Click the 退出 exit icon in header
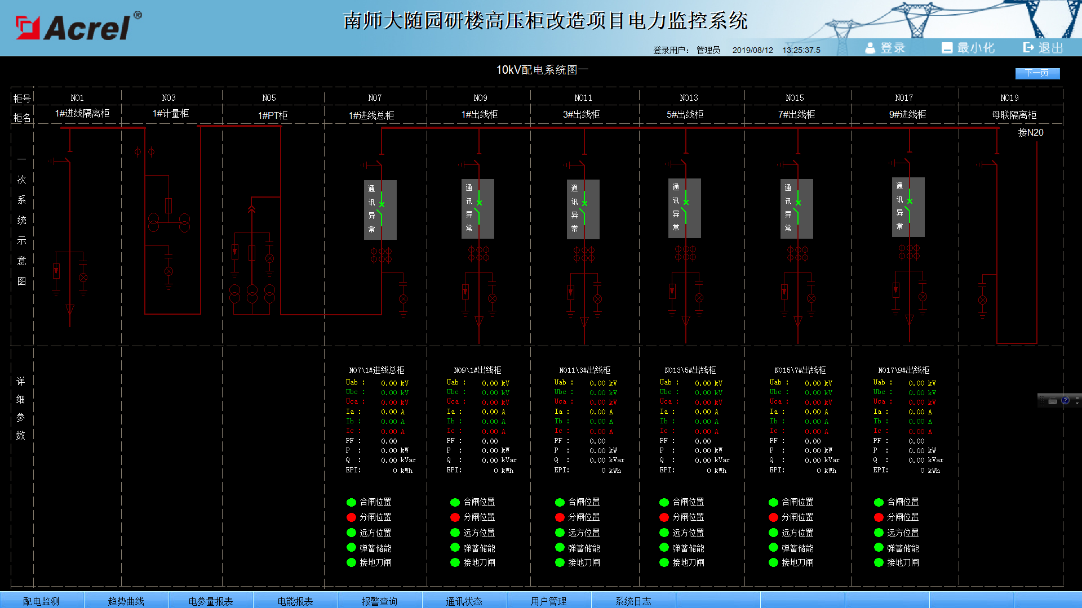The width and height of the screenshot is (1082, 608). (x=1028, y=48)
